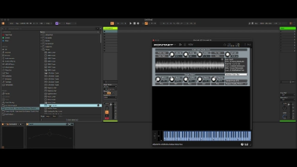Expand the first folder in browser tree
Screen dimensions: 297x167
point(41,35)
